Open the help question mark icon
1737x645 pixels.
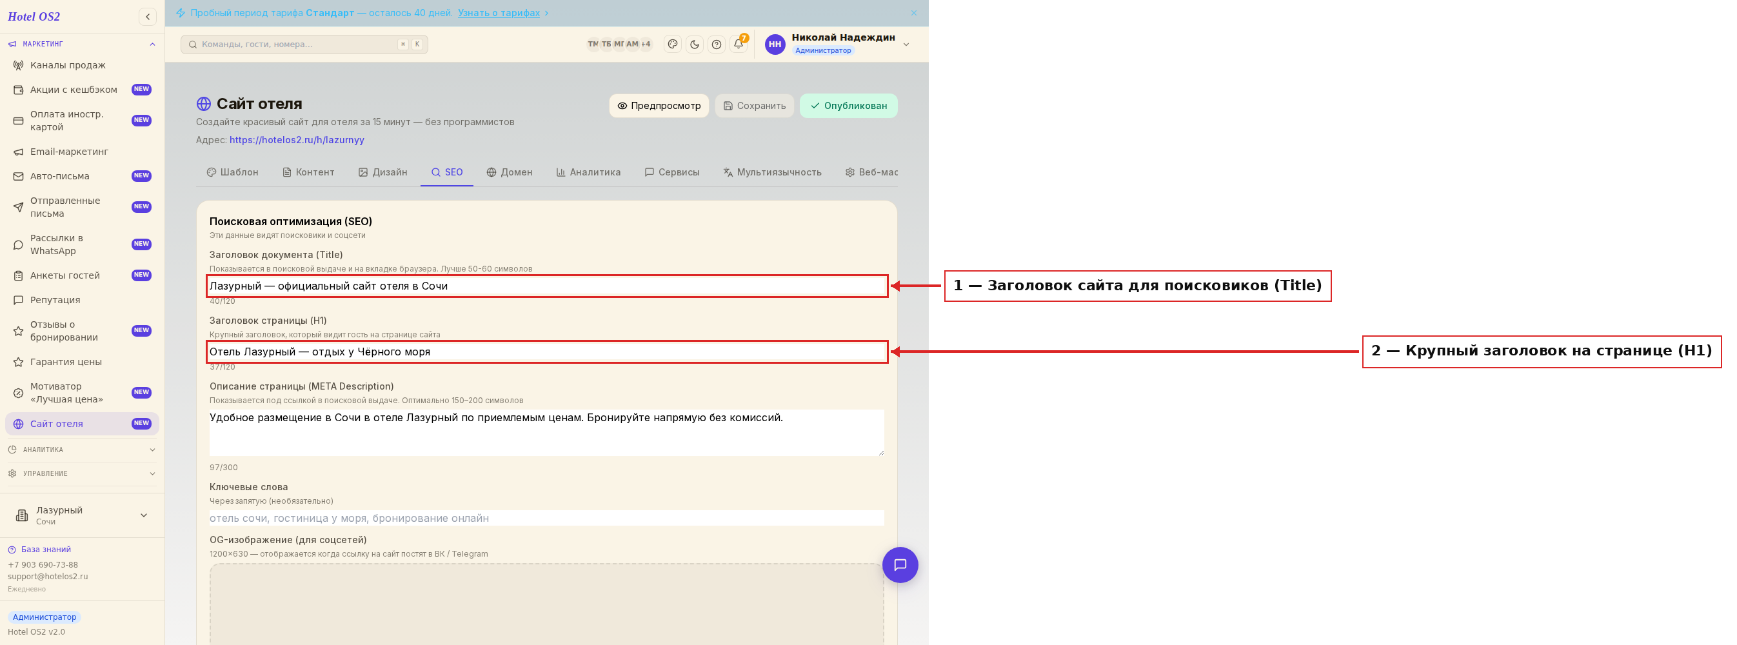(x=717, y=45)
